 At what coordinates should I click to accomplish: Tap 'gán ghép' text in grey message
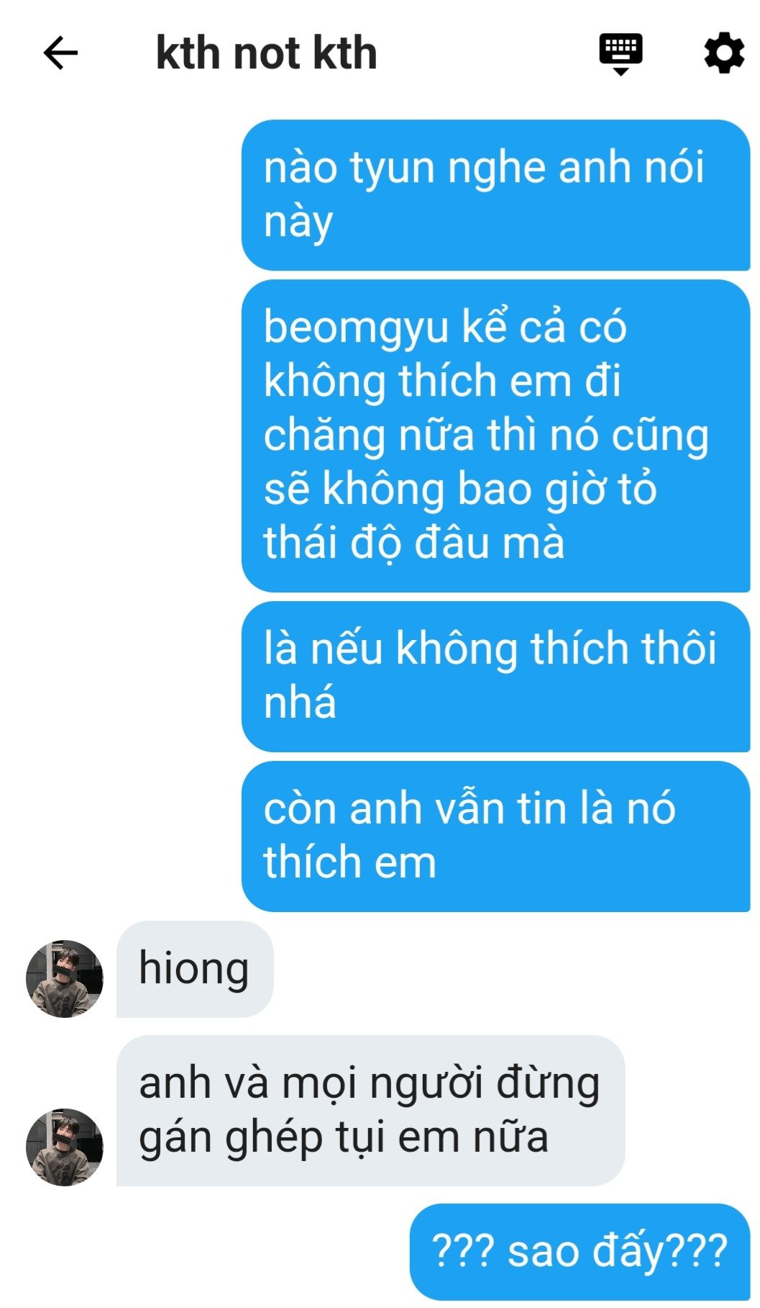point(231,1139)
